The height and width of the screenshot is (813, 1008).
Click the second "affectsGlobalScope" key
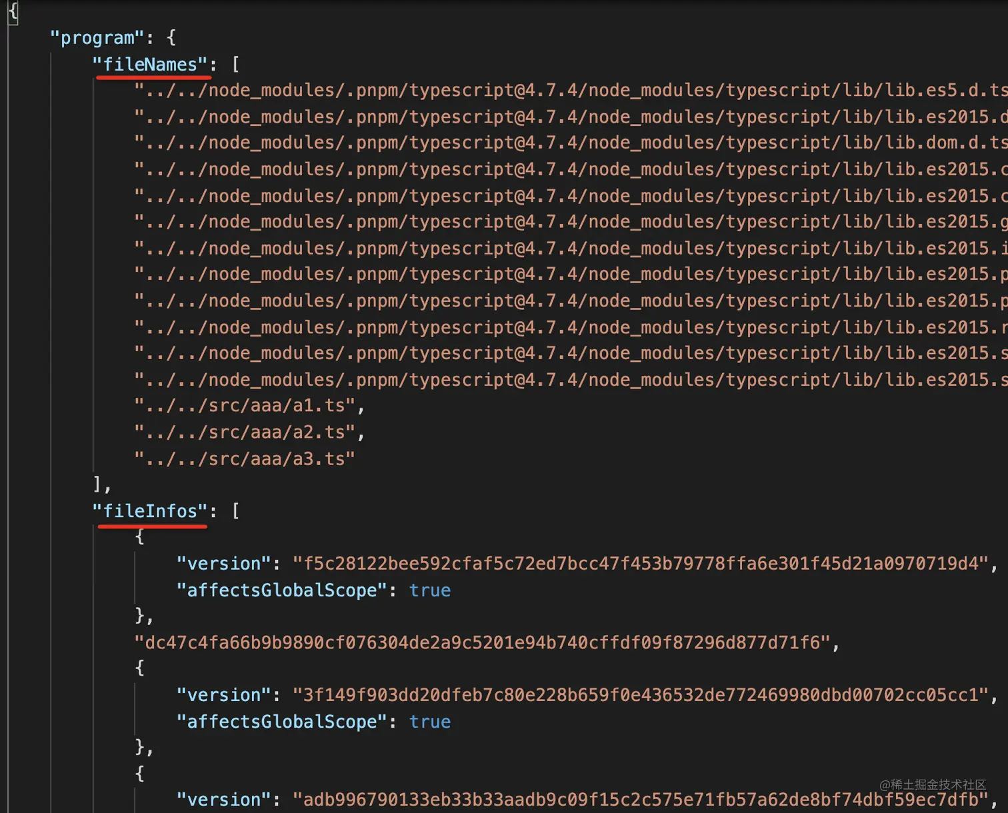tap(282, 722)
